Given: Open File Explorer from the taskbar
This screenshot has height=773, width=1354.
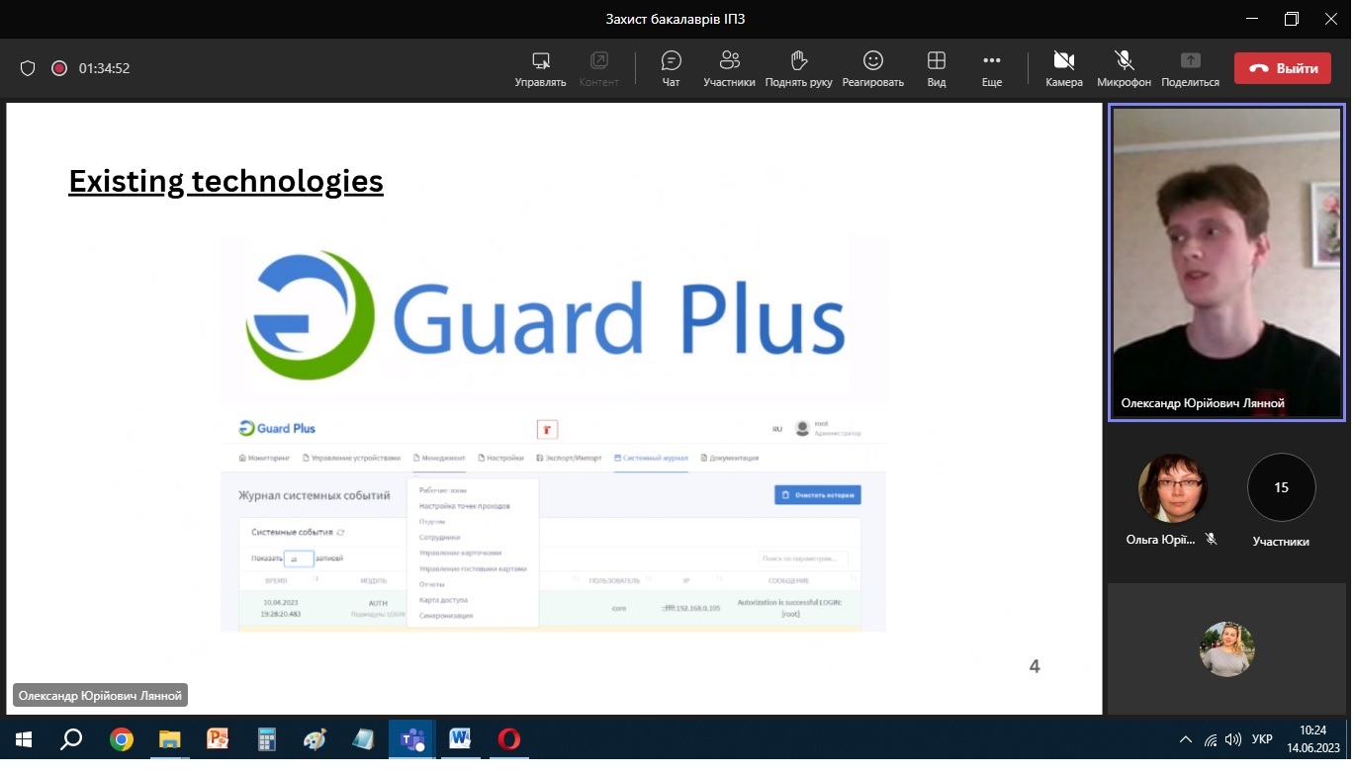Looking at the screenshot, I should point(170,739).
